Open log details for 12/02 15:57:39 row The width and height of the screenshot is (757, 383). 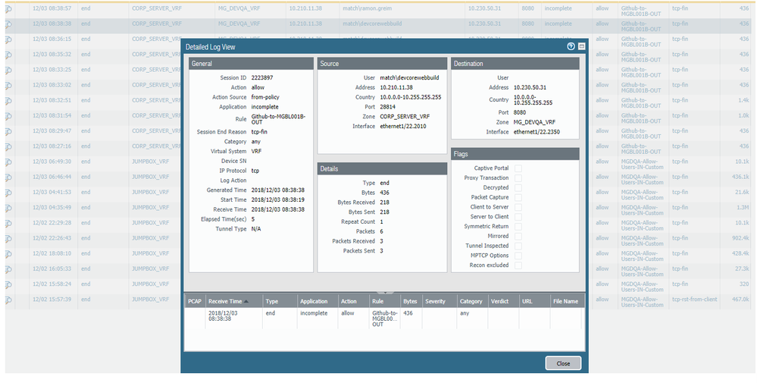[x=8, y=301]
